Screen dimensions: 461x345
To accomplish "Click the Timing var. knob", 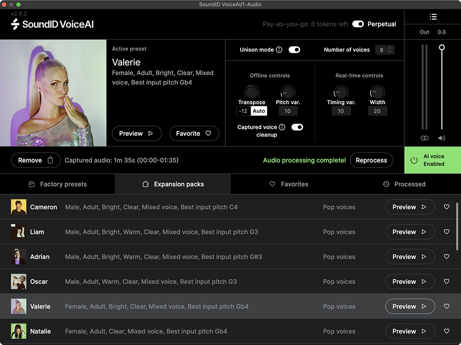I will pos(341,92).
